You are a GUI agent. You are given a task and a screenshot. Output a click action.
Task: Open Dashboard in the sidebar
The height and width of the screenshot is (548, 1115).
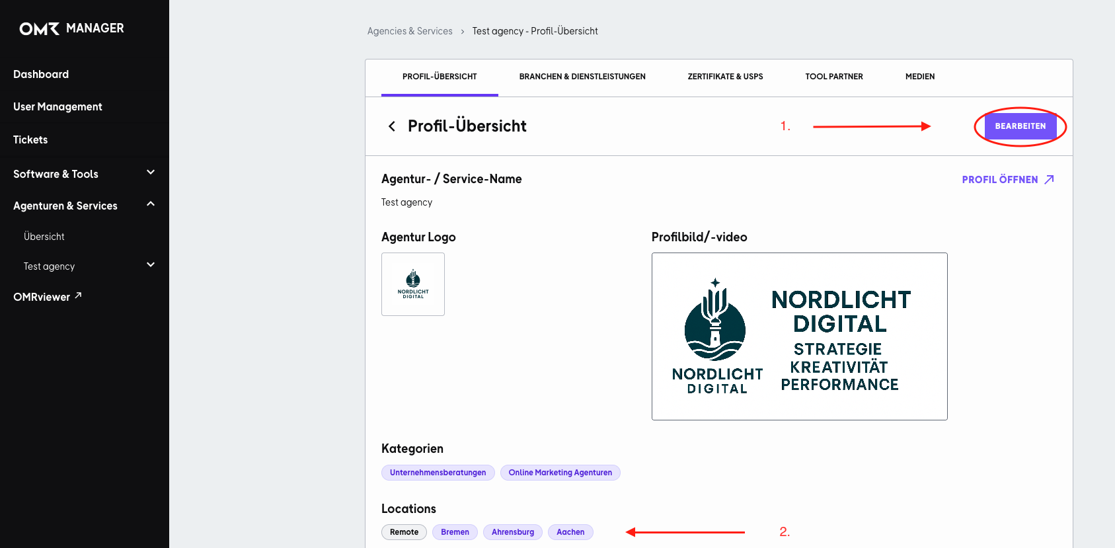pos(41,74)
